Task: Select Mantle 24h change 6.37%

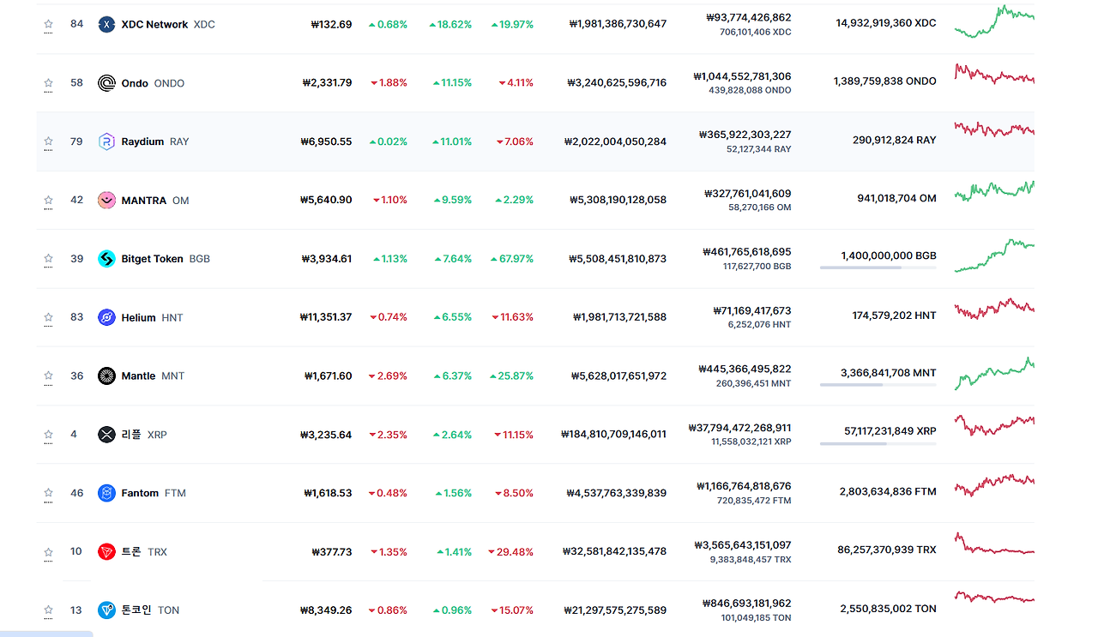Action: [x=453, y=376]
